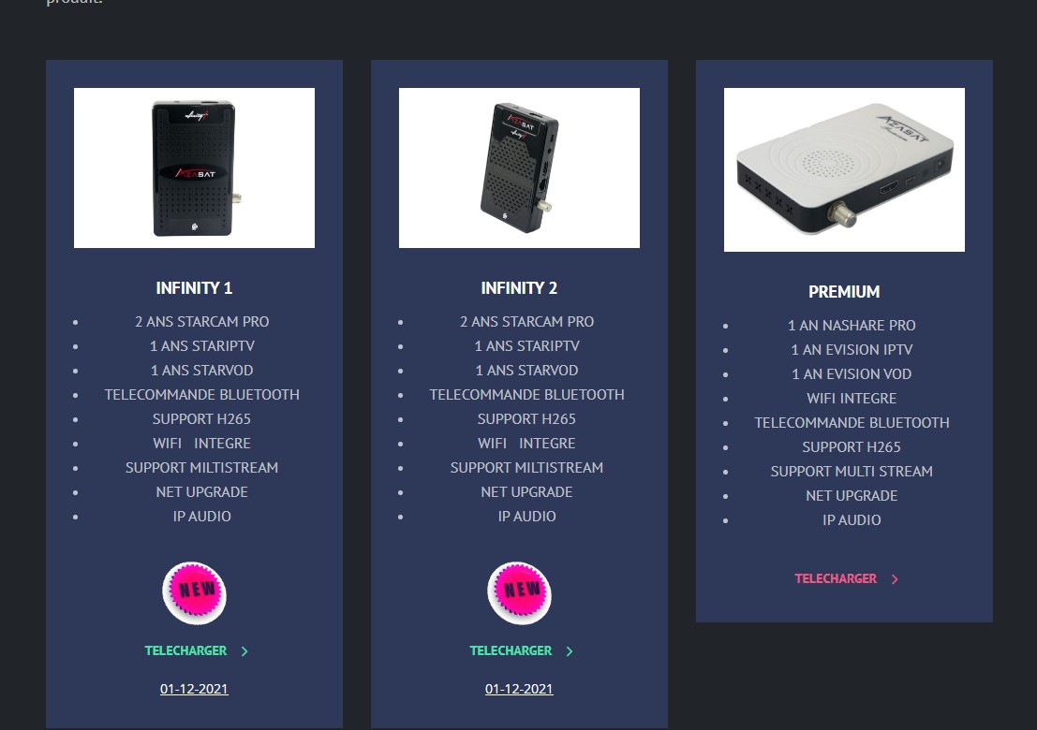Open the white Premium receiver image
This screenshot has height=730, width=1037.
(x=845, y=169)
